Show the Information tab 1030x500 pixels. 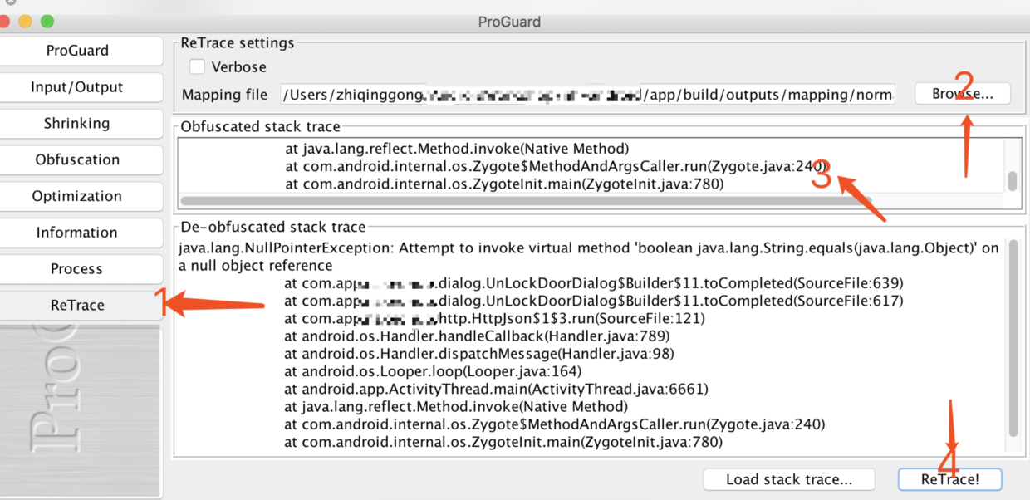[77, 233]
